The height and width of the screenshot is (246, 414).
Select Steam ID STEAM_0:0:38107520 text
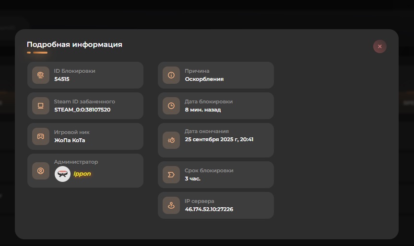point(83,110)
